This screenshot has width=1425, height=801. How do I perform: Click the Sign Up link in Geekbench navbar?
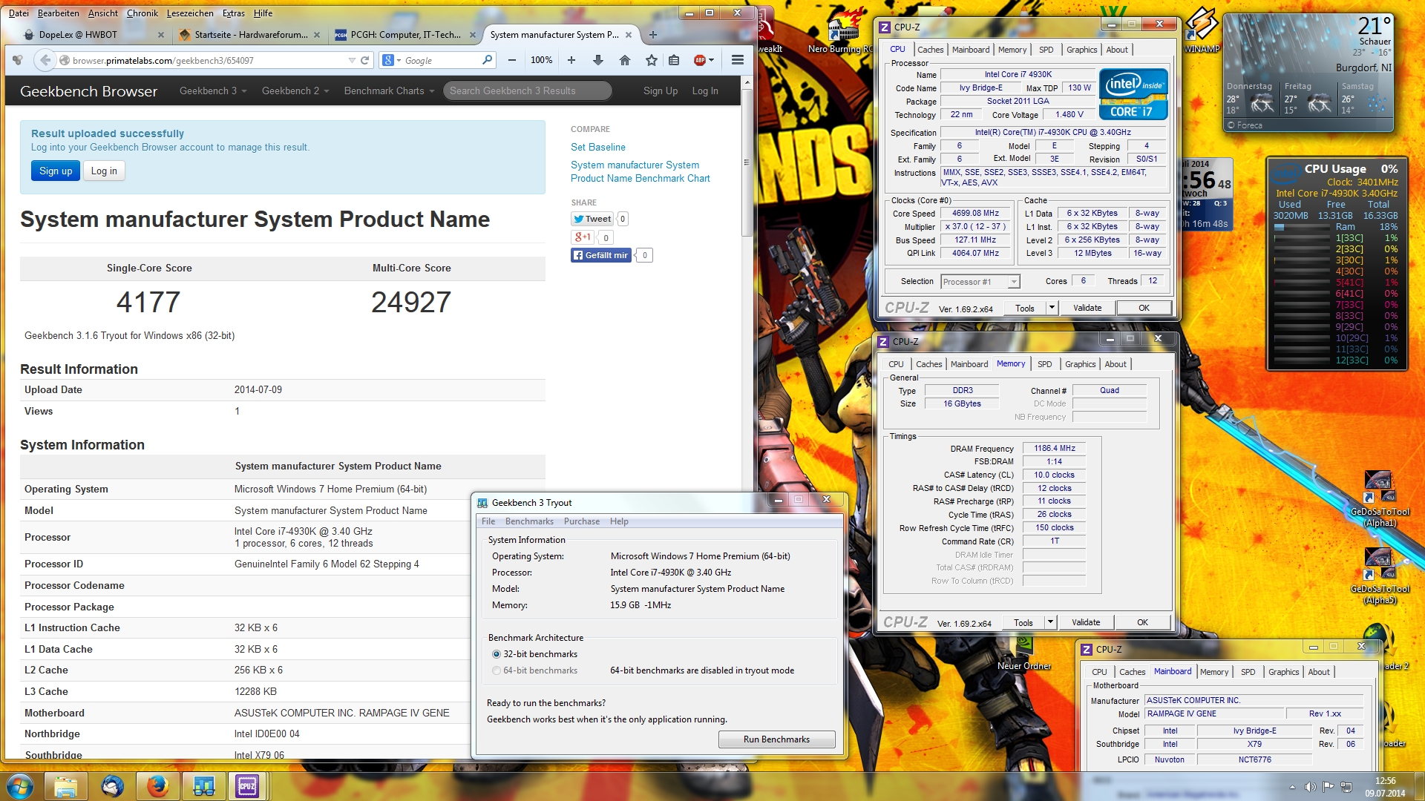click(661, 90)
